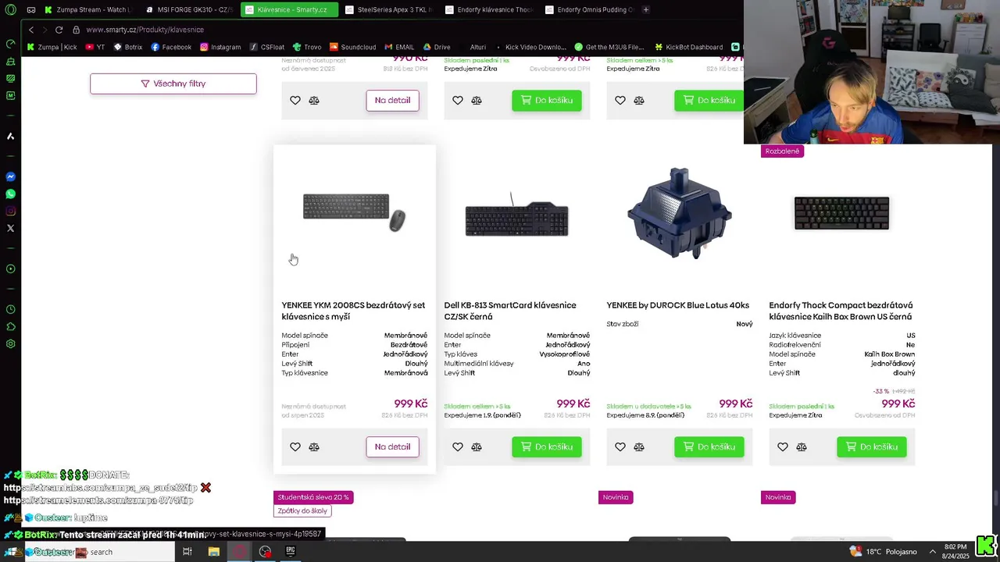Reload the smarty.cz page
1000x562 pixels.
(x=59, y=30)
